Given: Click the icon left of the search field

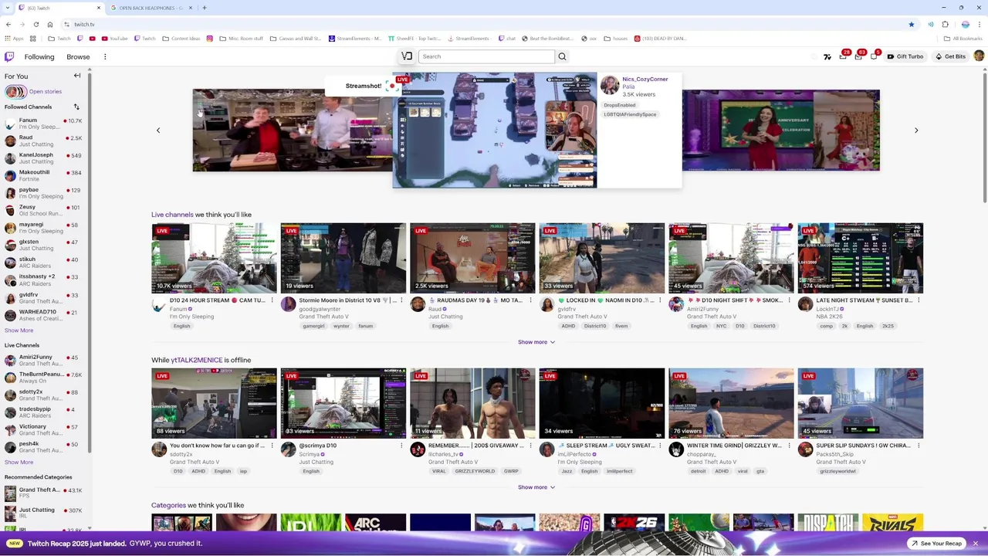Looking at the screenshot, I should [x=407, y=56].
